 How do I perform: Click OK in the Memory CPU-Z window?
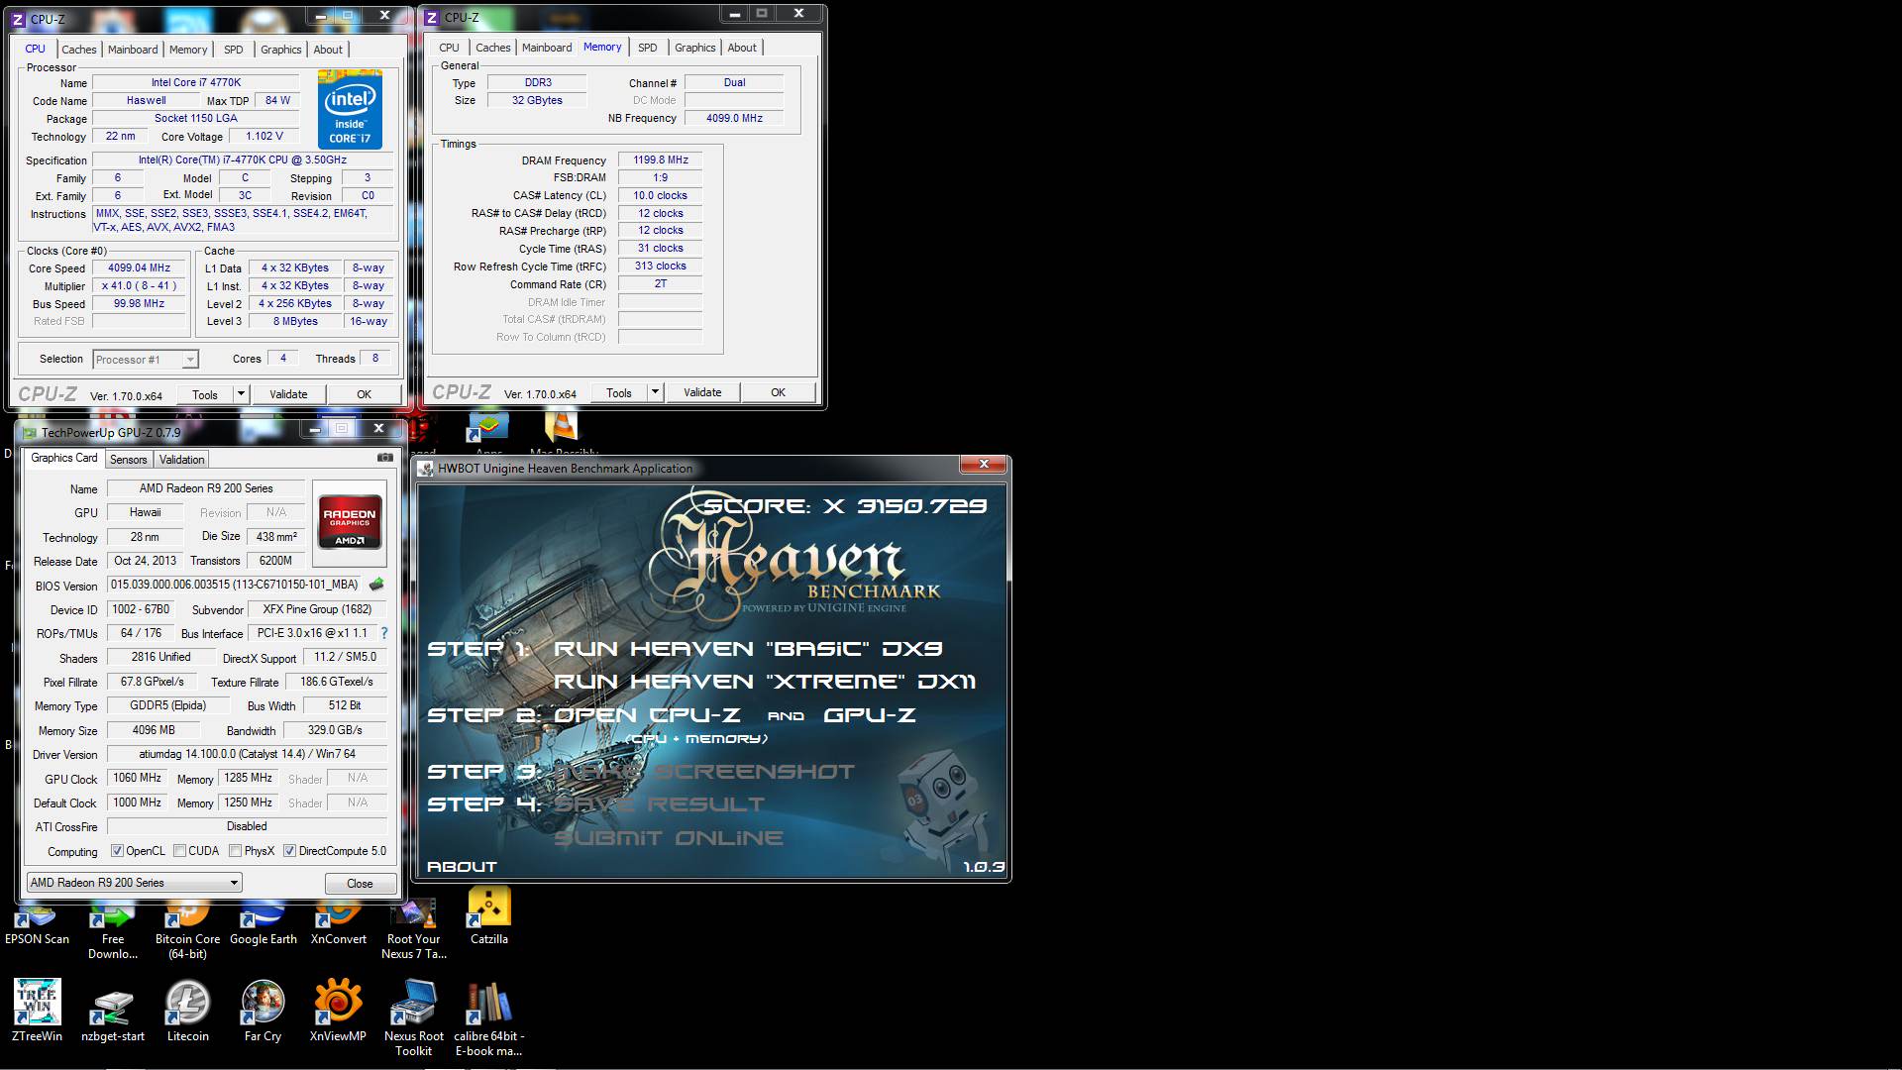pos(778,392)
